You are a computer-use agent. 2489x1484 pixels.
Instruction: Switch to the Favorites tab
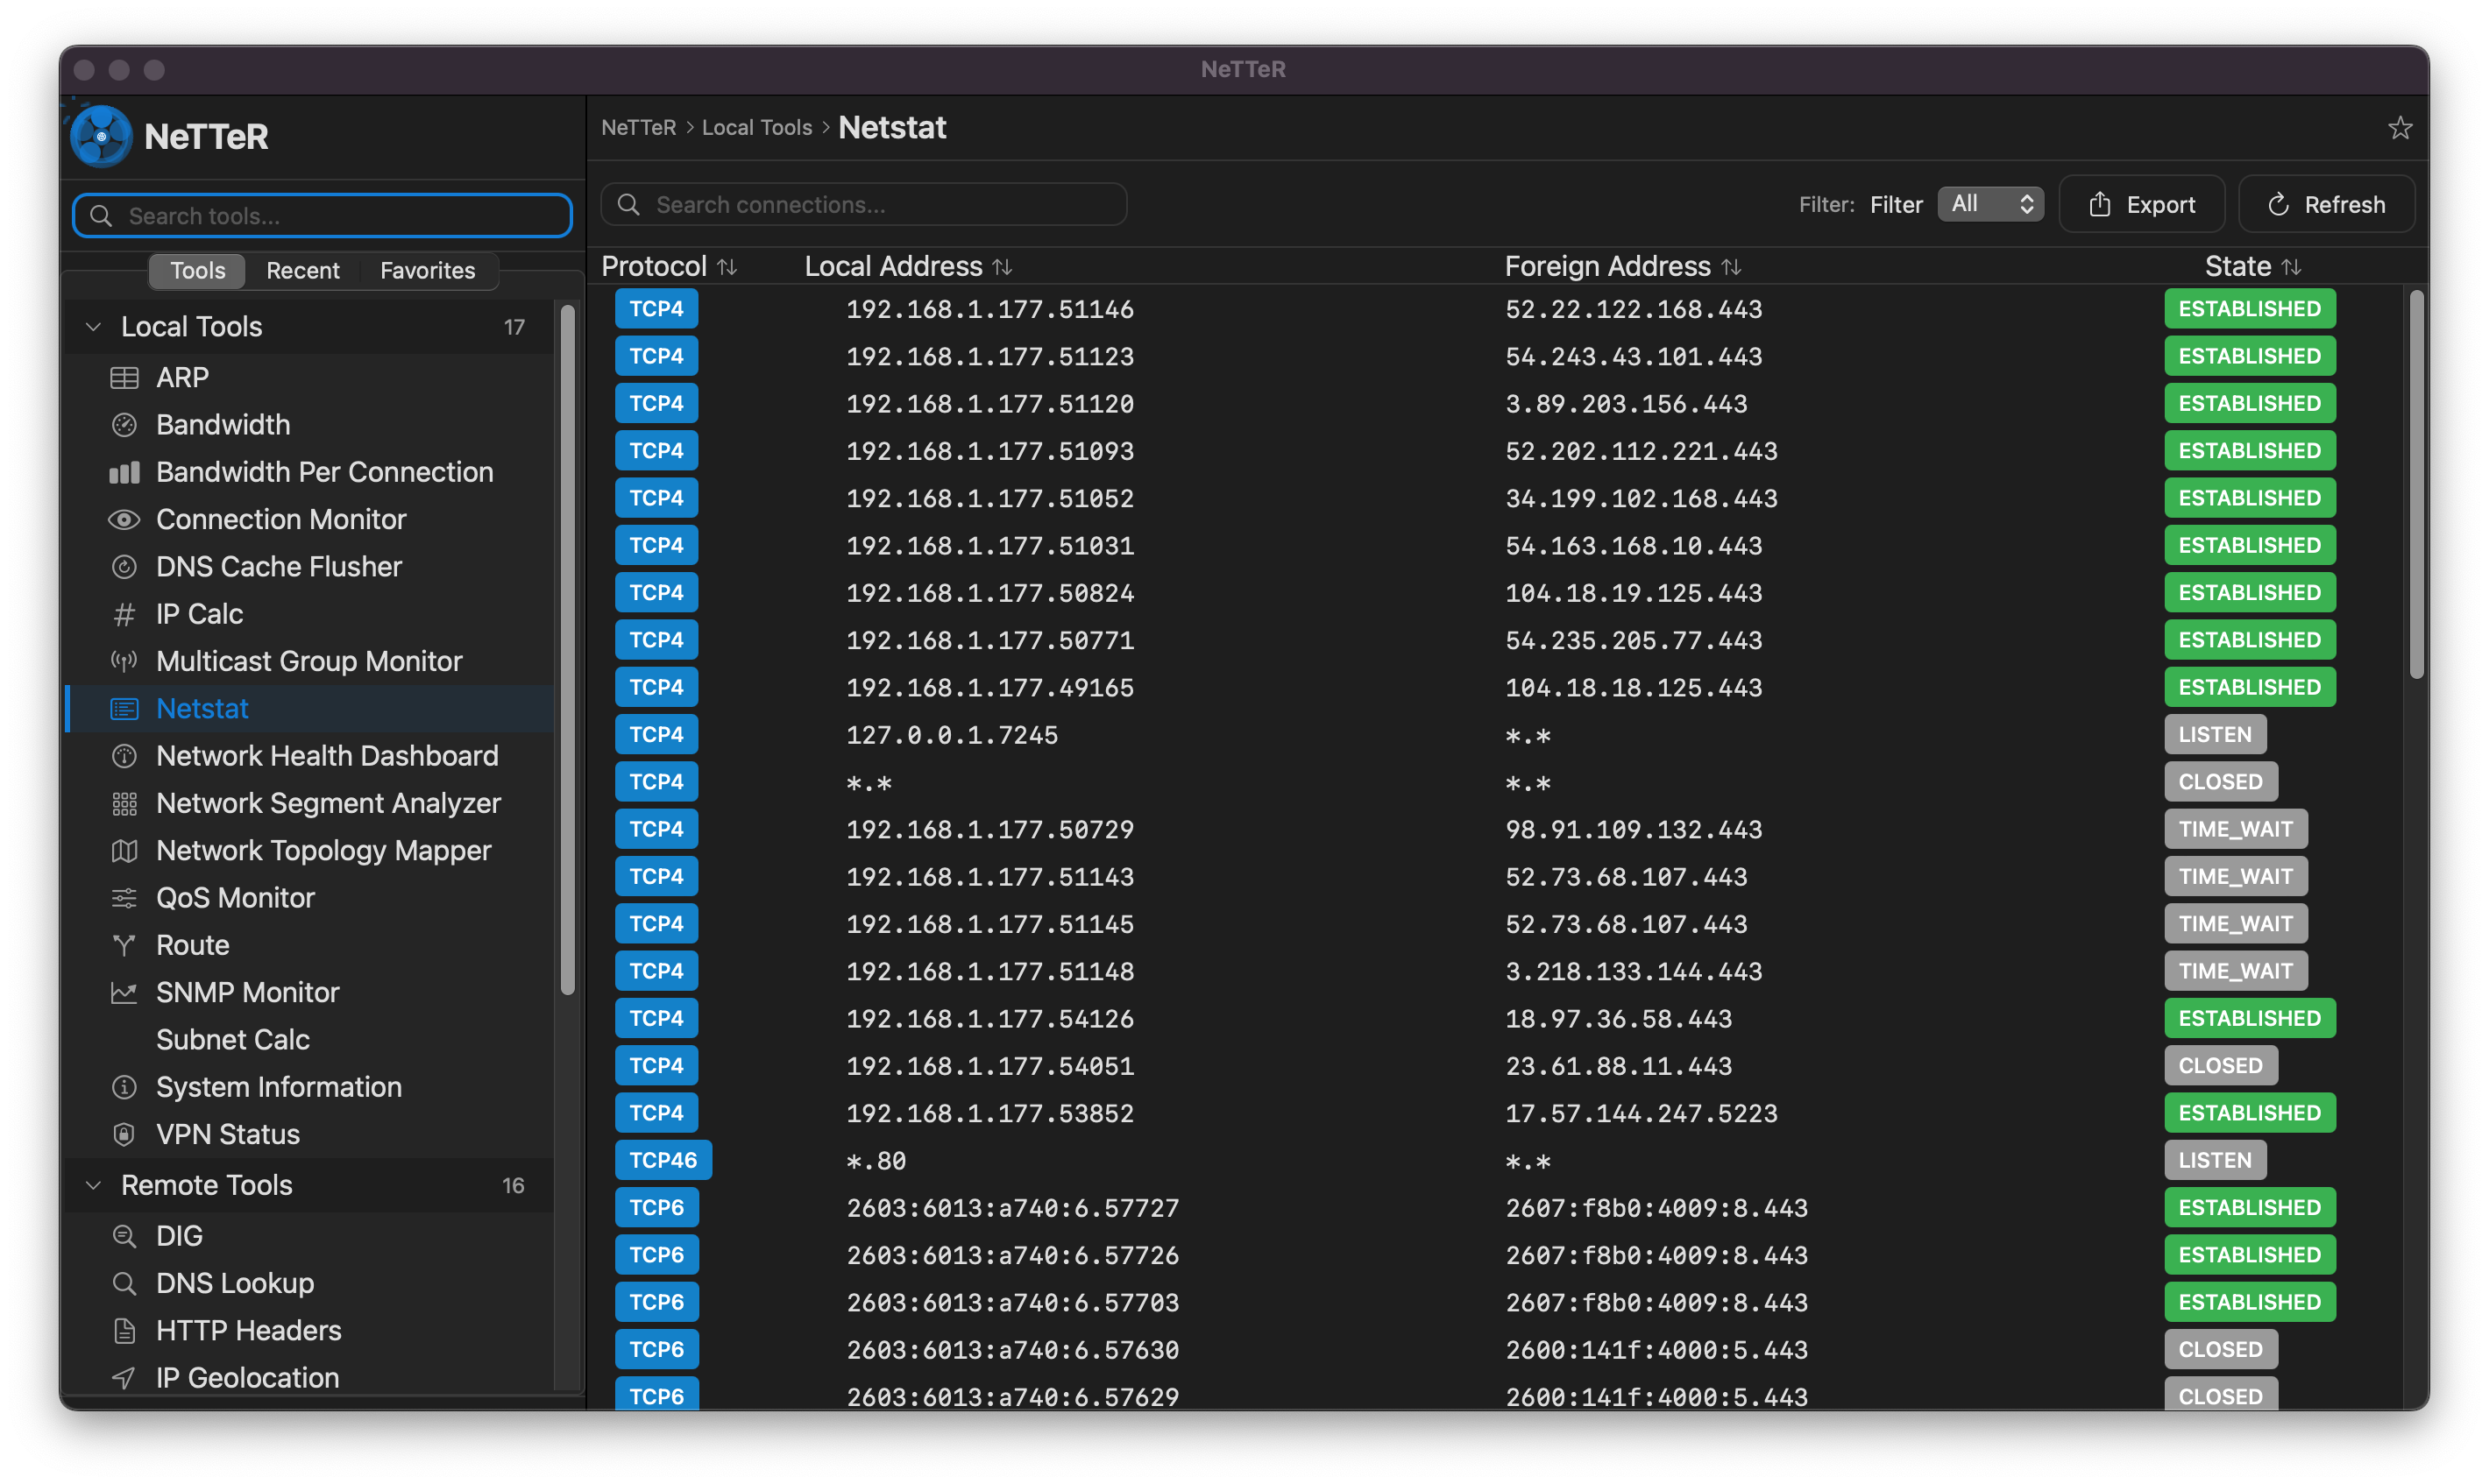tap(427, 271)
